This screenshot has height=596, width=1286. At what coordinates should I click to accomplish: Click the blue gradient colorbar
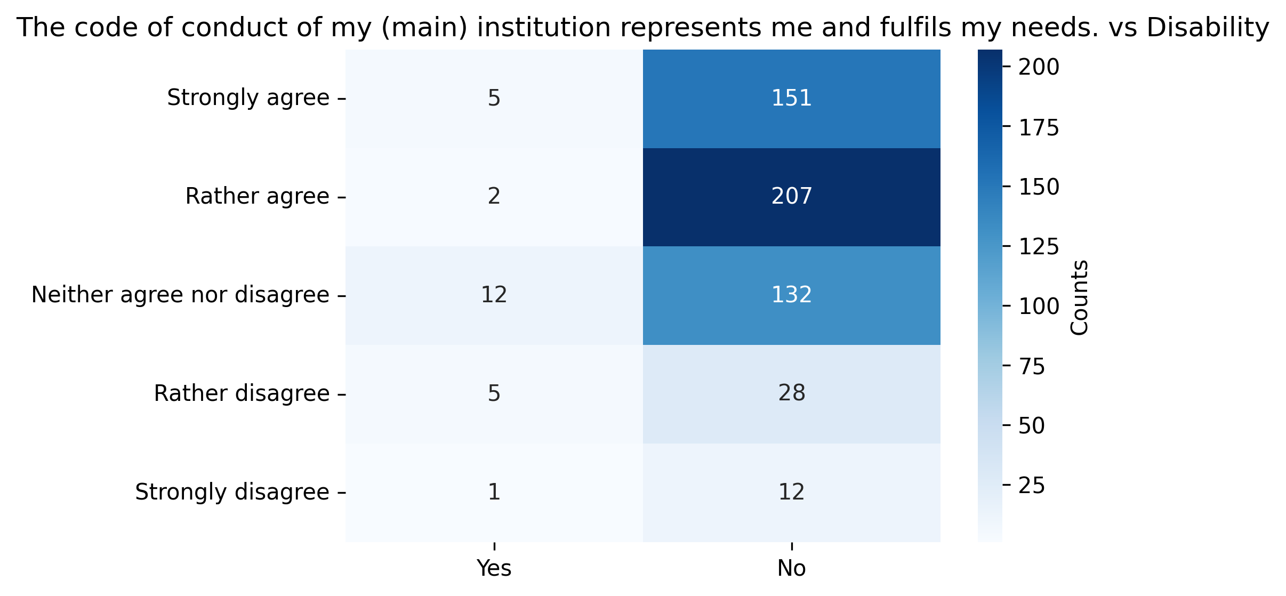pos(990,295)
